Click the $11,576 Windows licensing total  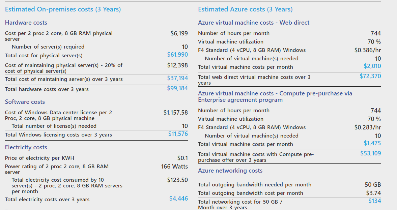(178, 134)
